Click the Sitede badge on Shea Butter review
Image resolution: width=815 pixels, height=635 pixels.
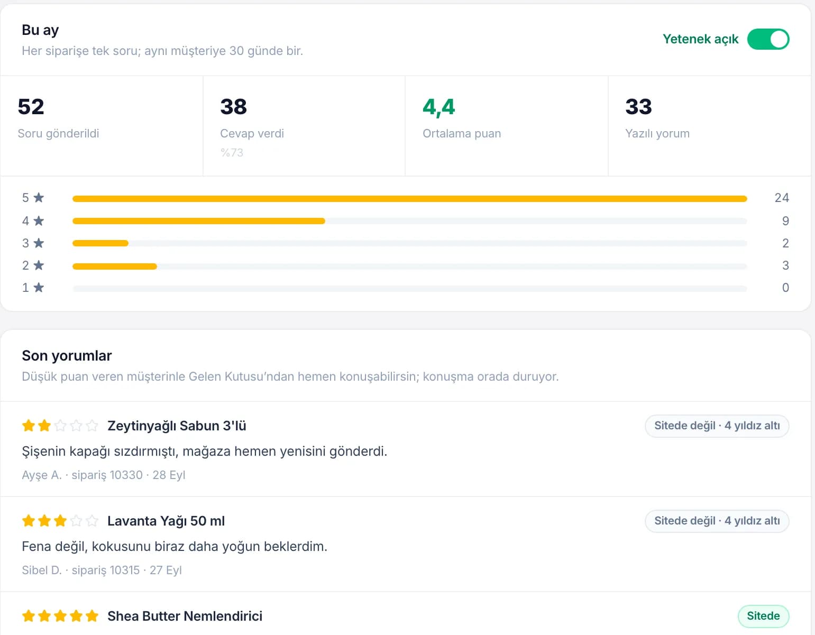pos(763,616)
